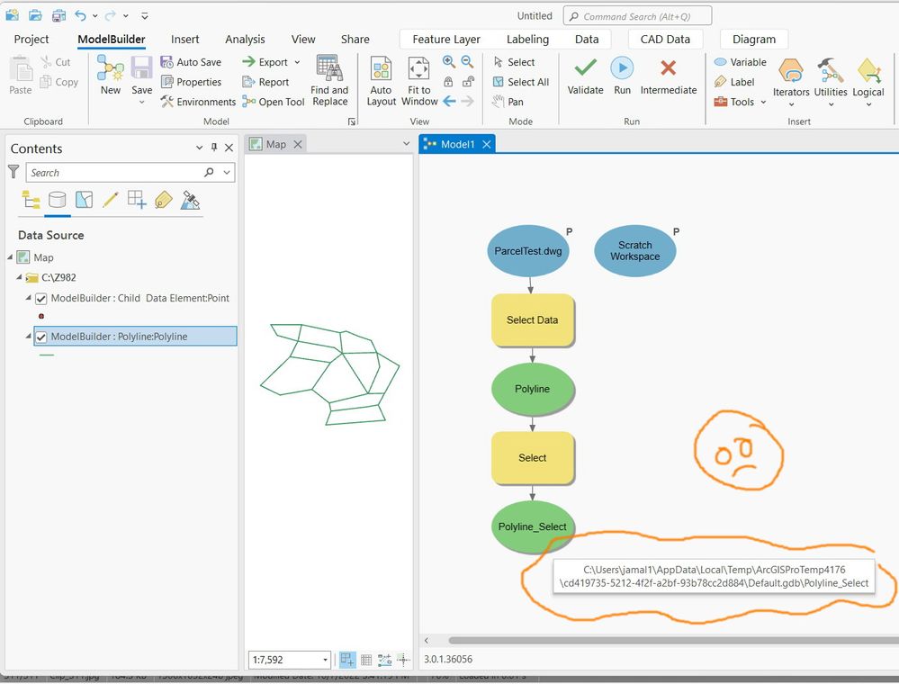The width and height of the screenshot is (899, 684).
Task: Open the map scale dropdown 1:7,592
Action: (325, 660)
